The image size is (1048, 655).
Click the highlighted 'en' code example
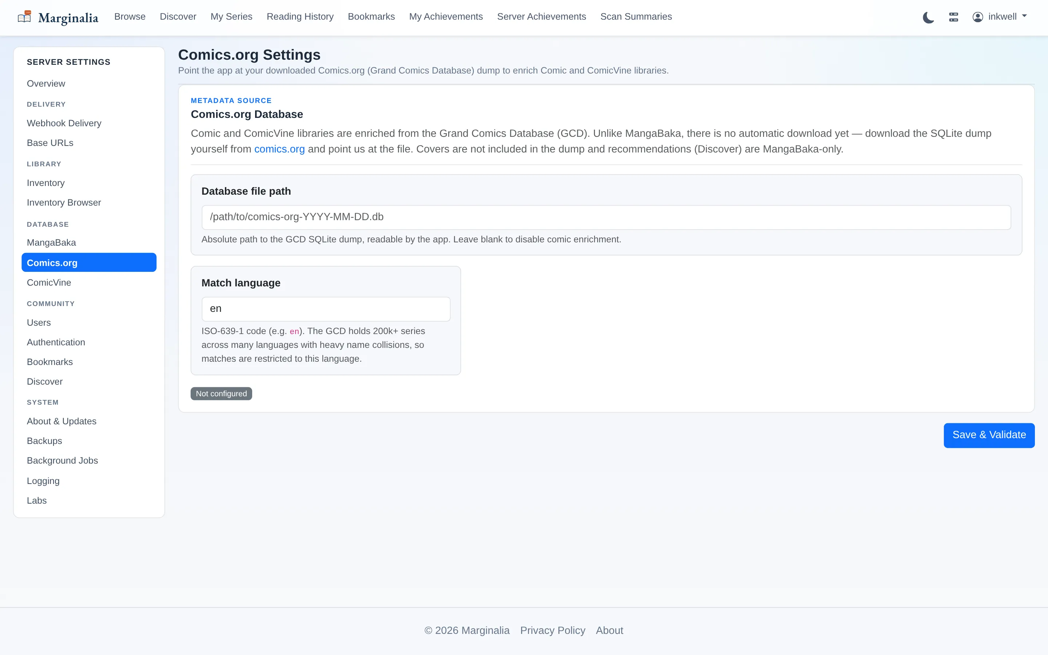294,332
